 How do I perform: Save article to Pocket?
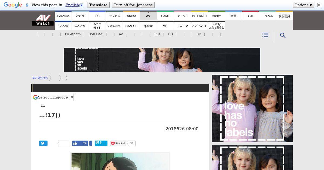[118, 143]
